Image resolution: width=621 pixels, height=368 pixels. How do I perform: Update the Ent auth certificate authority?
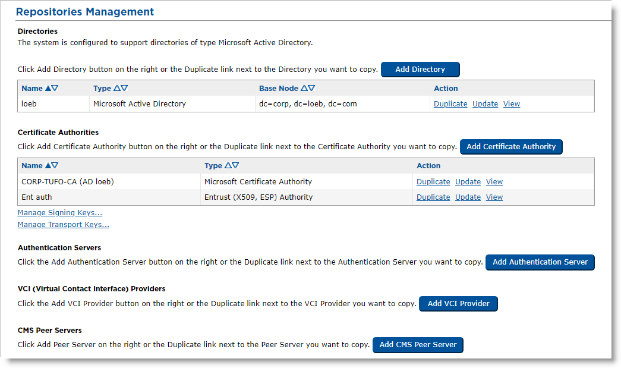468,197
